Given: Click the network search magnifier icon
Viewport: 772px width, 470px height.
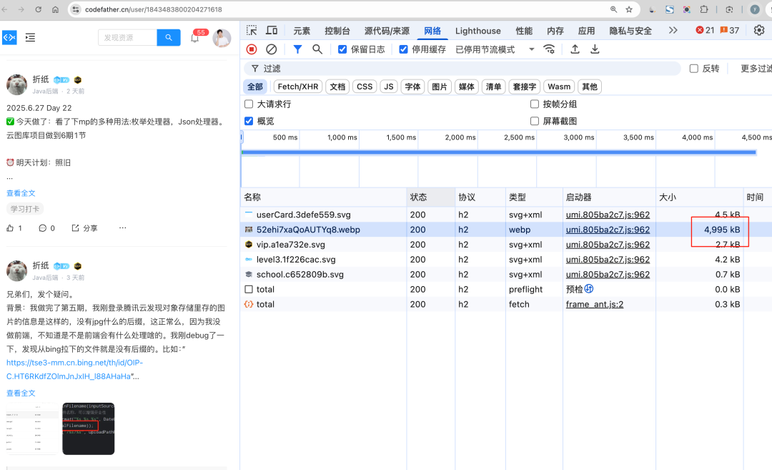Looking at the screenshot, I should click(x=317, y=49).
